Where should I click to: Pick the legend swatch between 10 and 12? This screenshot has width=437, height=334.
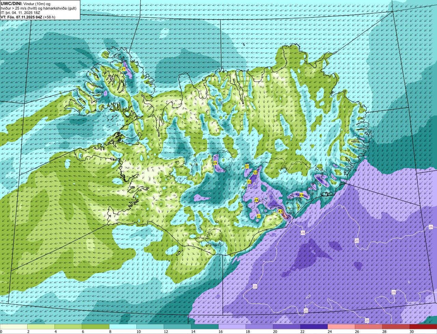(x=150, y=327)
